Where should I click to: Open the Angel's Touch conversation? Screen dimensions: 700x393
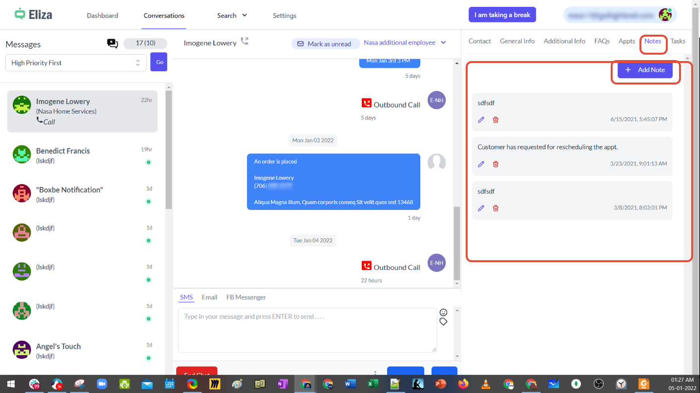[x=82, y=351]
